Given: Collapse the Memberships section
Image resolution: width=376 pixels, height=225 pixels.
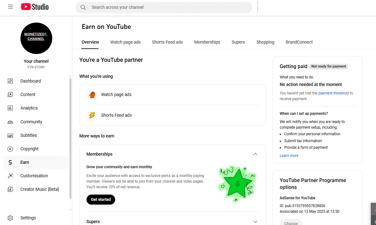Looking at the screenshot, I should [x=255, y=154].
